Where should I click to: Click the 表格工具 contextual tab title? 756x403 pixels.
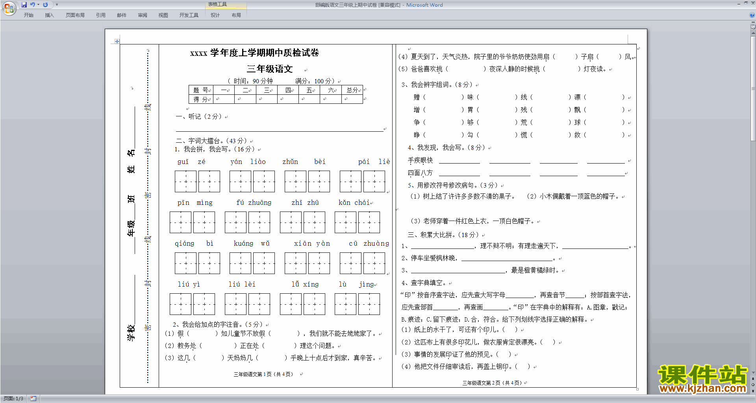point(217,4)
